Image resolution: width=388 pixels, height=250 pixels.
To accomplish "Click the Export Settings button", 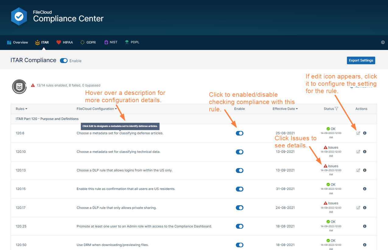I will tap(361, 60).
